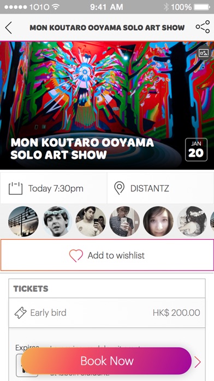Tap the calendar icon beside Today 7:30pm
214x381 pixels.
[15, 188]
